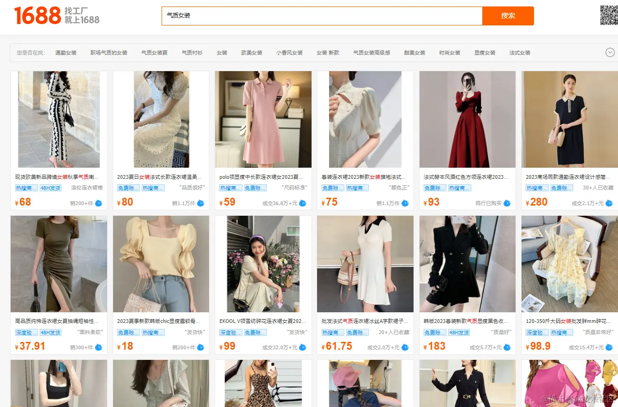Click the 48H发货 tag on the ¥68 card

tap(50, 188)
